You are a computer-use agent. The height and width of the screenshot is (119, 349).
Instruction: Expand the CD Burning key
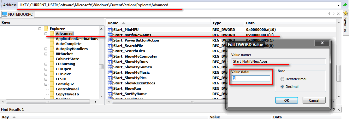click(x=46, y=64)
